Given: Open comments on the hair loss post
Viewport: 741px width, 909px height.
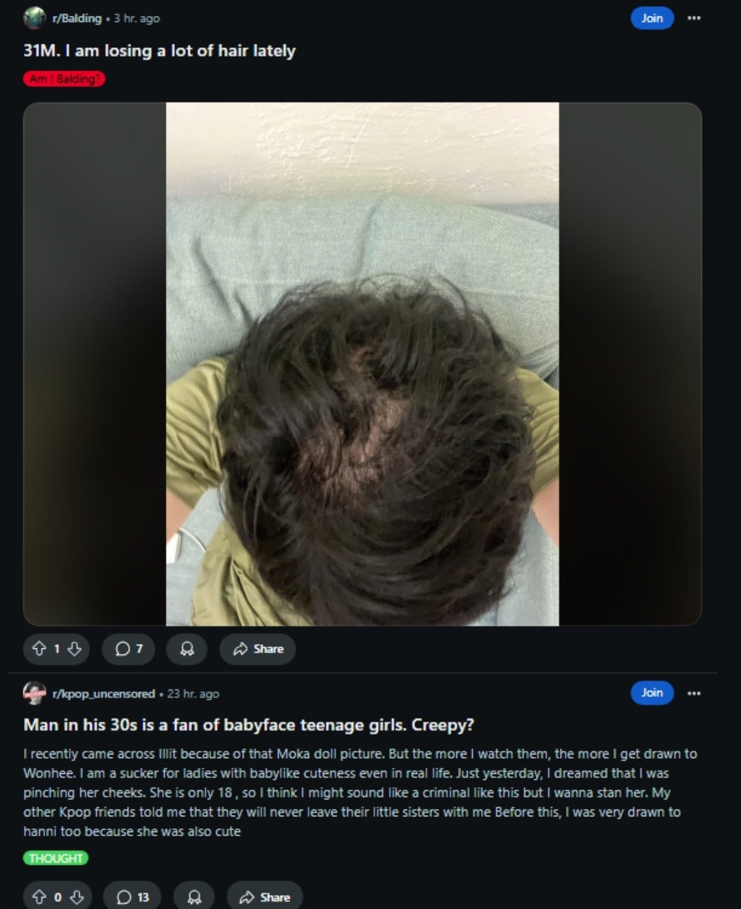Looking at the screenshot, I should click(x=128, y=649).
